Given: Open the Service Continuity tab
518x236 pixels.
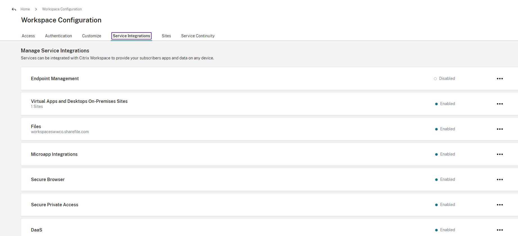Looking at the screenshot, I should click(198, 36).
